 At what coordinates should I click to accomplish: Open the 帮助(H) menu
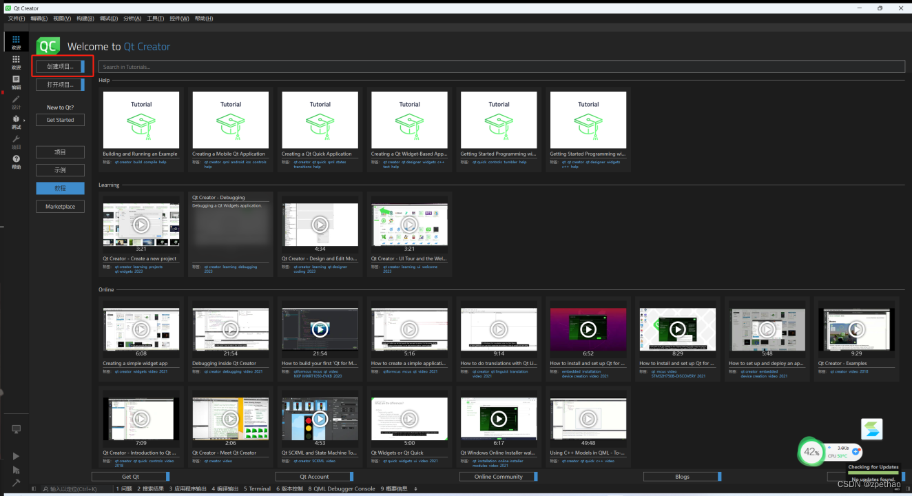click(x=204, y=19)
